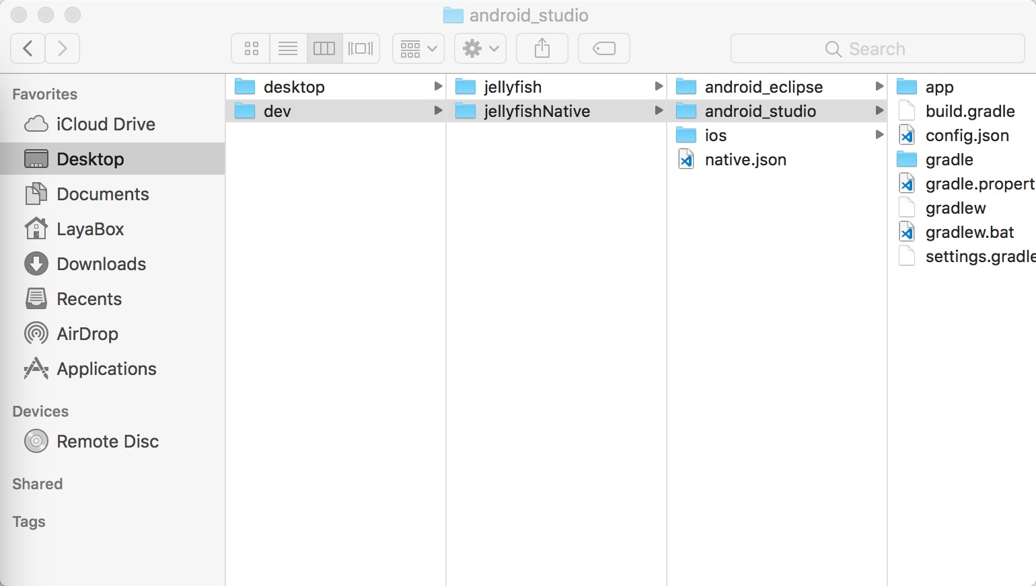Go back with the left chevron button
Screen dimensions: 1036x586
pos(28,48)
